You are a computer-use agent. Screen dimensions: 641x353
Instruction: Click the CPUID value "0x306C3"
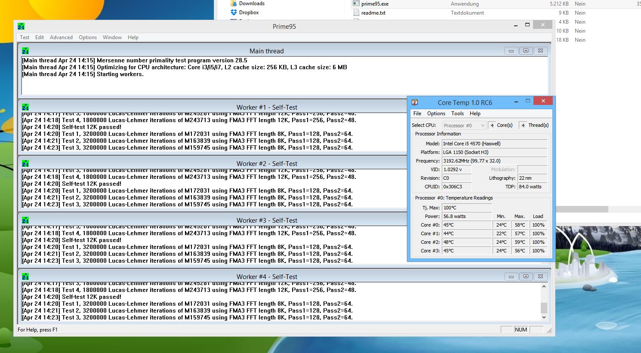click(x=456, y=187)
